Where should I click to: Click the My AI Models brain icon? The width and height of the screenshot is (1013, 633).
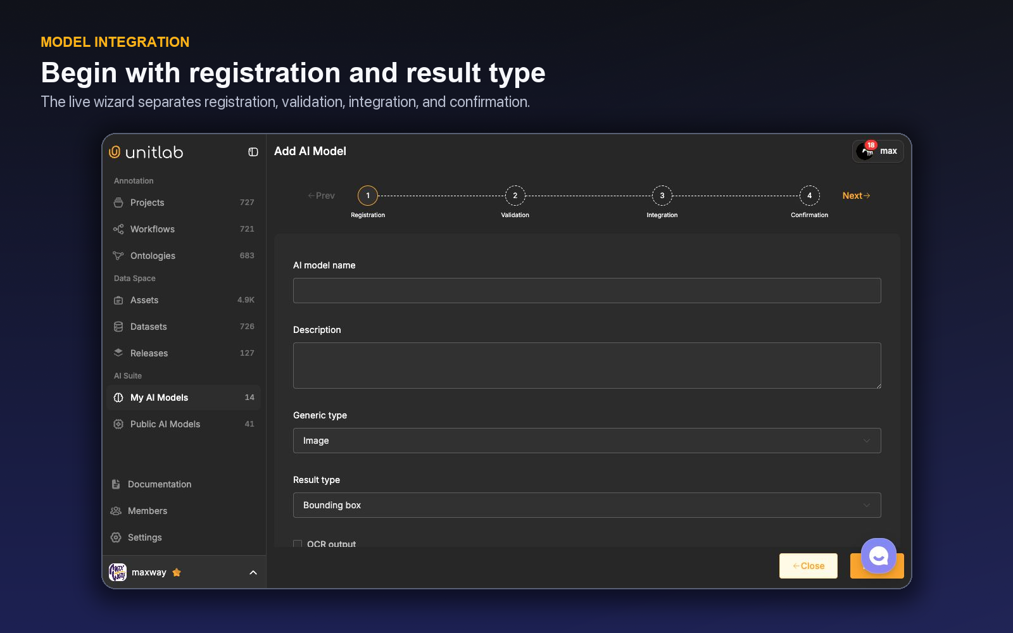(118, 398)
